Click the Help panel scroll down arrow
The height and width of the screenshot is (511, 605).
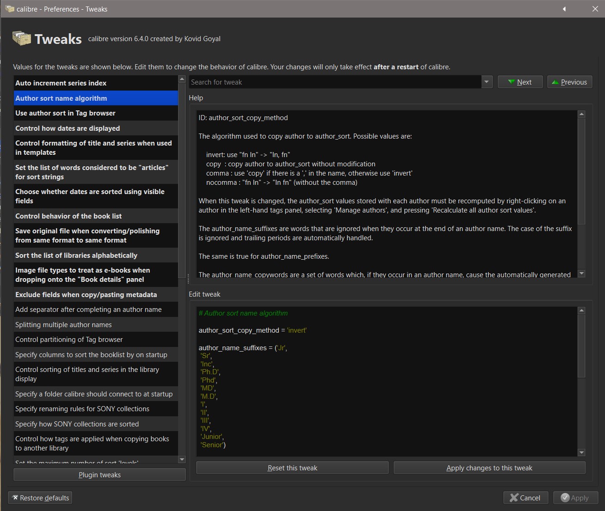click(582, 274)
